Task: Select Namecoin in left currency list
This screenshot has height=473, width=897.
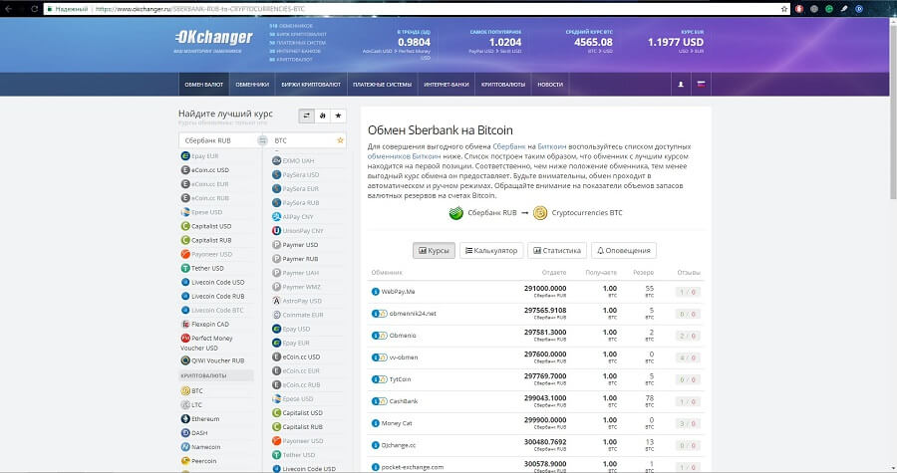Action: (x=200, y=447)
